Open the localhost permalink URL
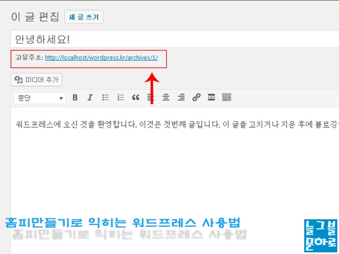339x254 pixels. click(101, 58)
